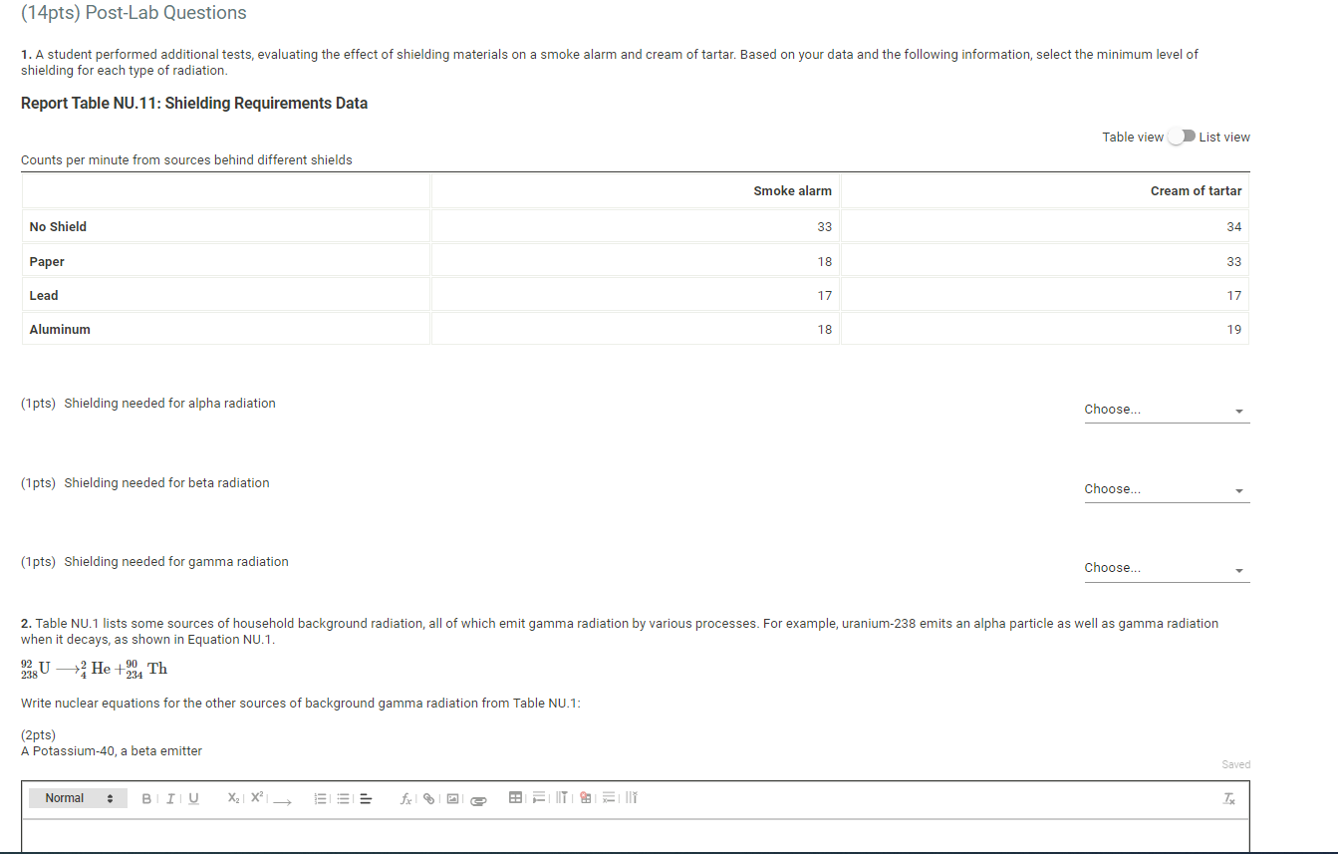1338x854 pixels.
Task: Click cream of tartar Aluminum value 19
Action: tap(1234, 330)
